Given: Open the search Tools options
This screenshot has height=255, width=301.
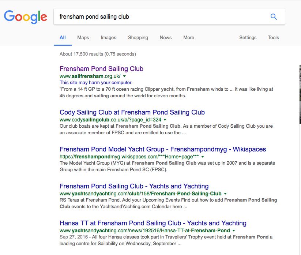Looking at the screenshot, I should (273, 38).
